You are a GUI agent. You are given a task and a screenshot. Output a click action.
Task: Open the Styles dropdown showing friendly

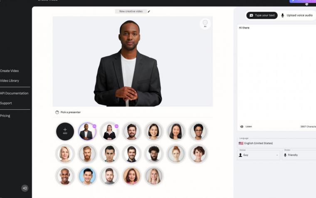[x=299, y=155]
